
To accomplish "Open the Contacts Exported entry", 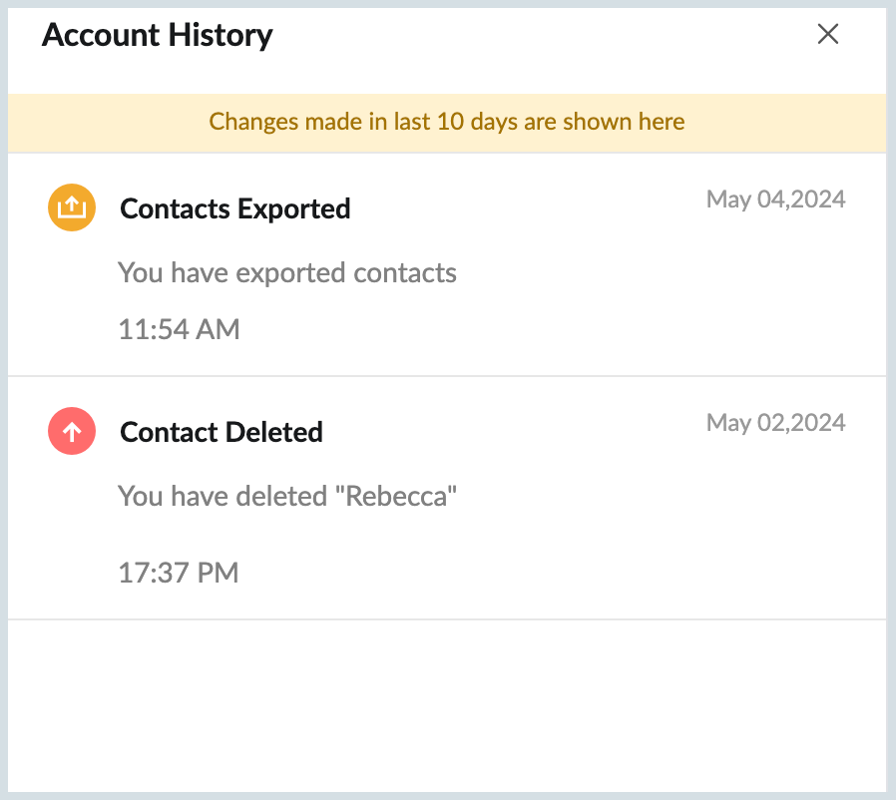I will pyautogui.click(x=235, y=208).
